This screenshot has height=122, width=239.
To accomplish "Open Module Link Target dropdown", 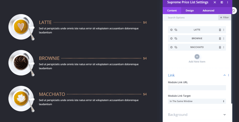I will point(197,101).
